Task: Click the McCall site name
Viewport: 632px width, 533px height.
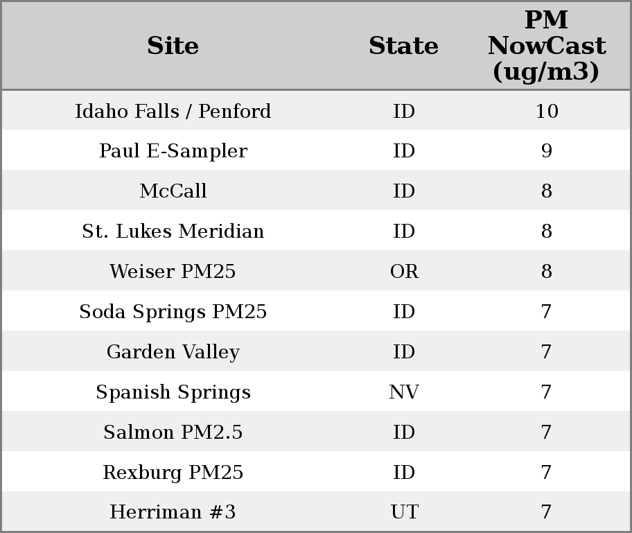Action: point(173,191)
